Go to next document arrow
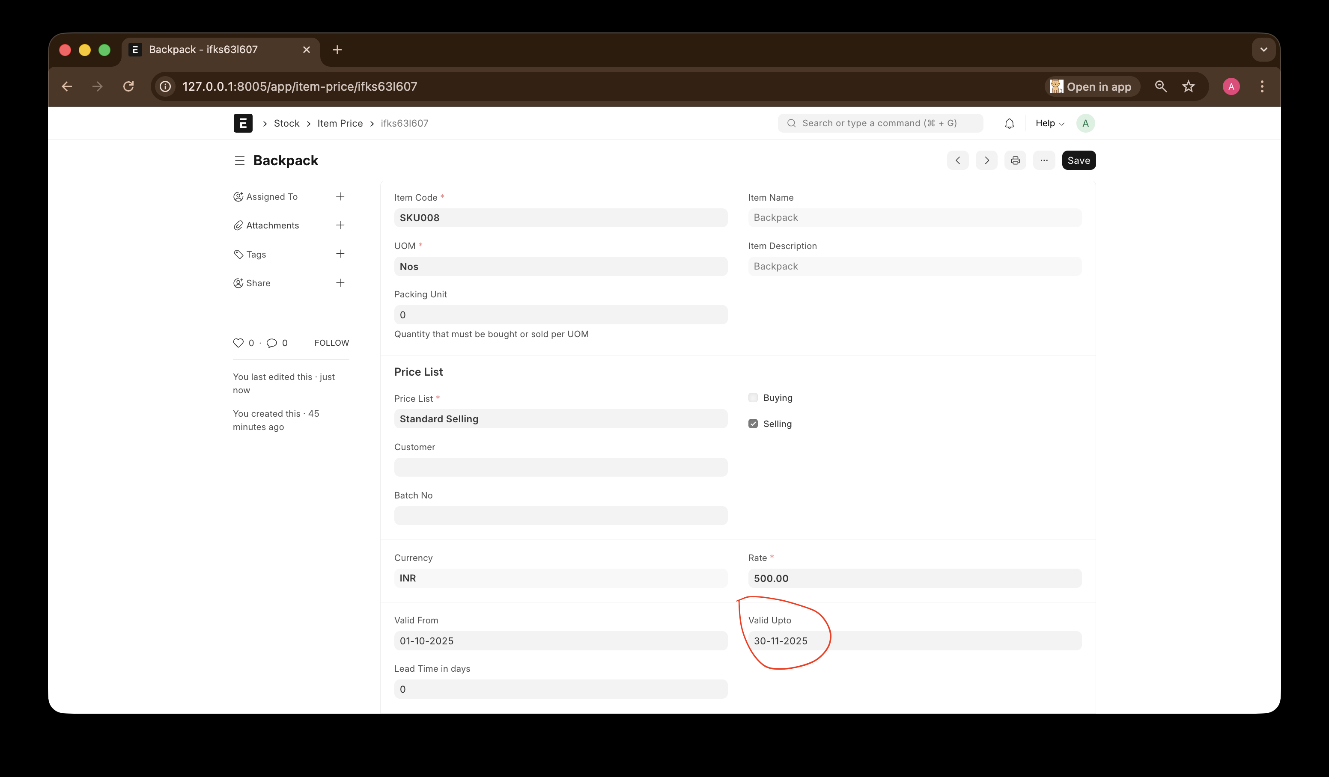Screen dimensions: 1329x777 (x=986, y=160)
